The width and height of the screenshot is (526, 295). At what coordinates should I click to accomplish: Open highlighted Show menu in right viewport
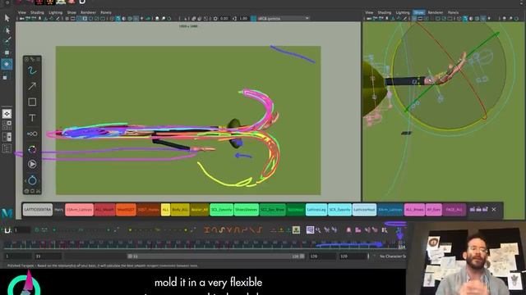click(x=418, y=12)
